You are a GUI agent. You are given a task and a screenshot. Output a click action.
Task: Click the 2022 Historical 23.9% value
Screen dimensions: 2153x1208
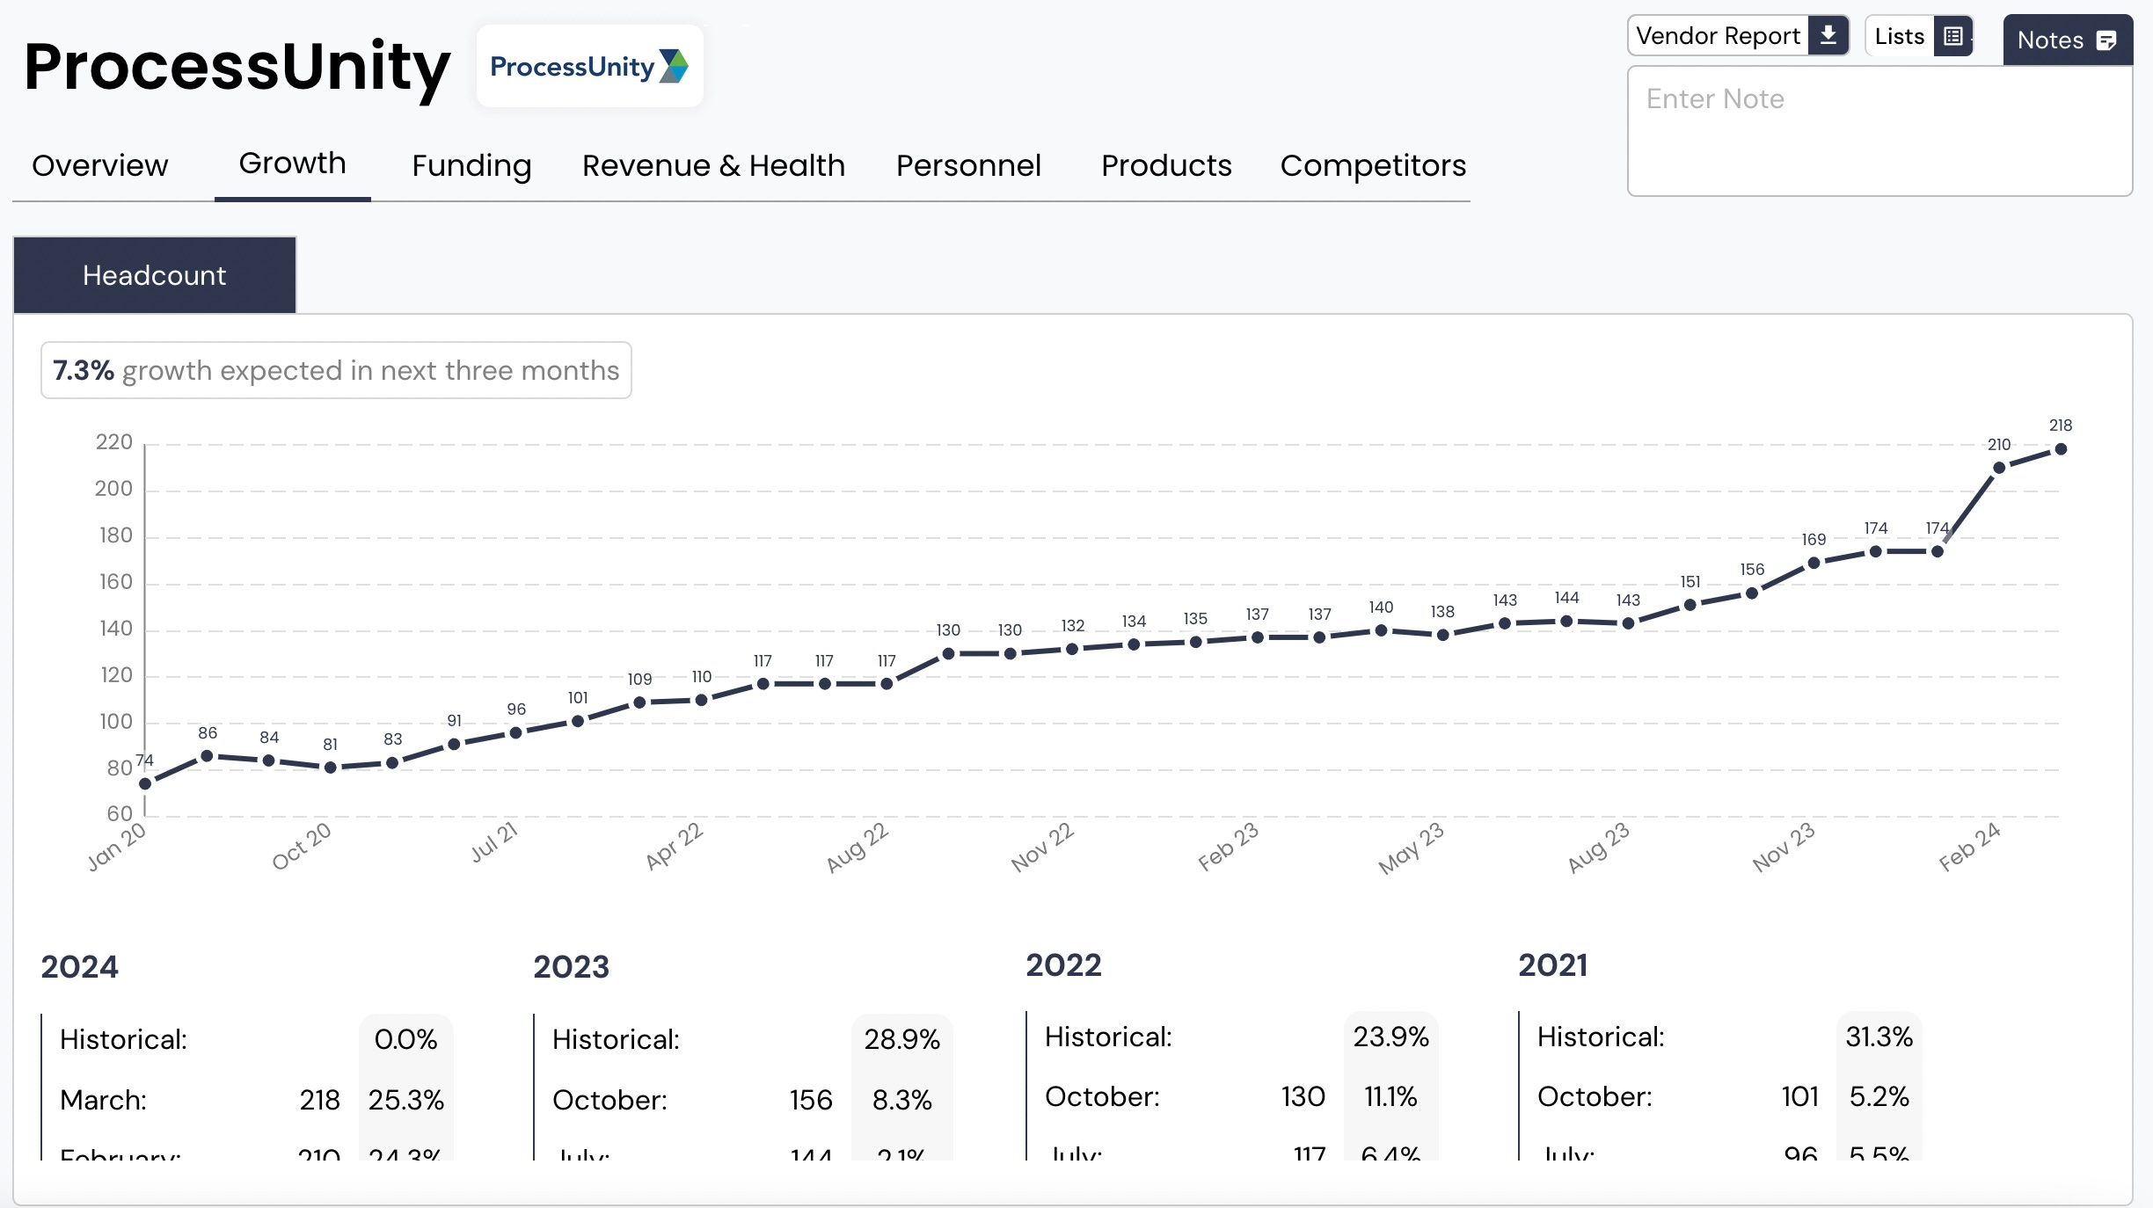click(1390, 1037)
